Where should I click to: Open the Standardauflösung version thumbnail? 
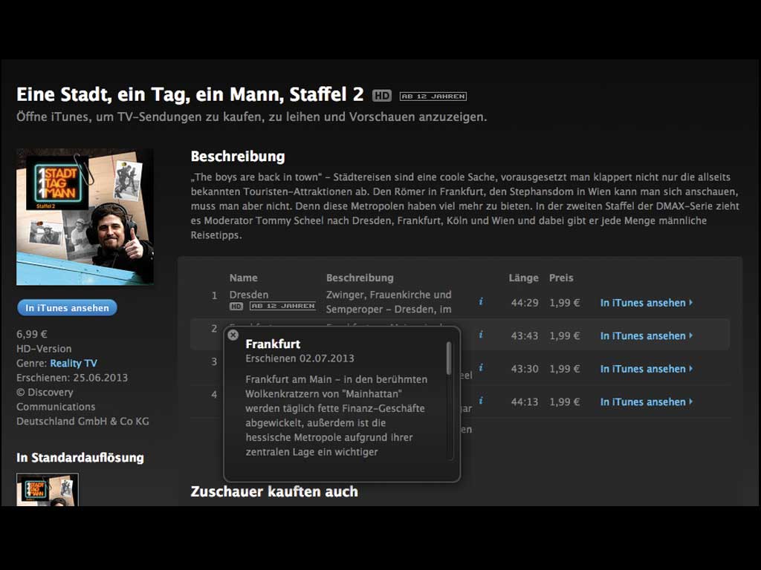point(48,490)
